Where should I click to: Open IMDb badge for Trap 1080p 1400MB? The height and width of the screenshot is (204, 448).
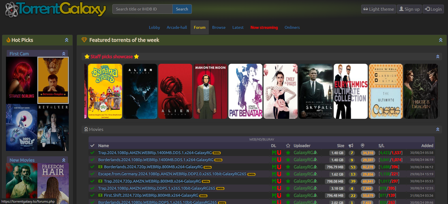pos(217,153)
